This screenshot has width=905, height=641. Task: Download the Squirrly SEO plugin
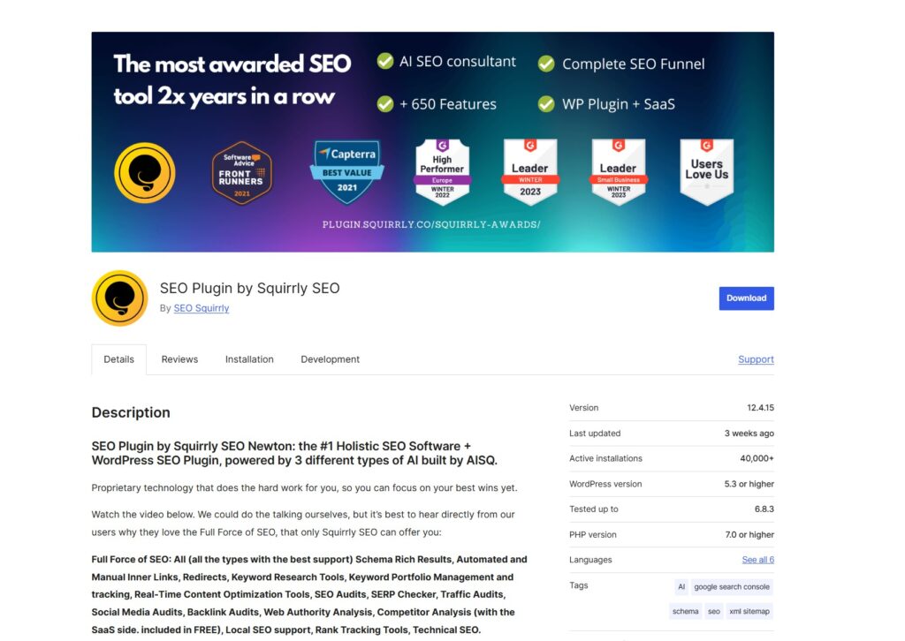pos(746,298)
